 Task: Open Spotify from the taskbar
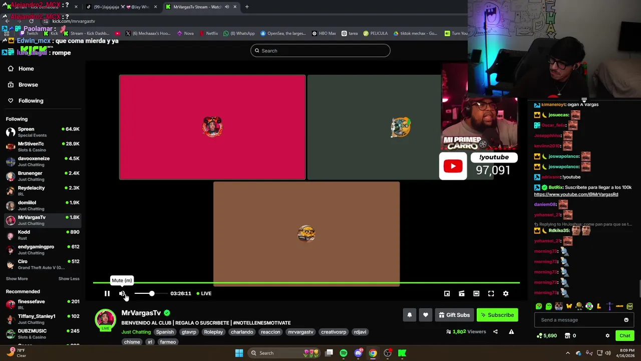click(x=344, y=353)
